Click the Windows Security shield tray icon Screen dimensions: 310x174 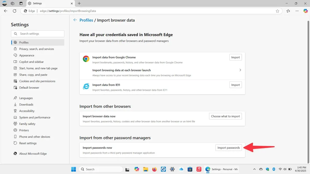click(x=267, y=169)
